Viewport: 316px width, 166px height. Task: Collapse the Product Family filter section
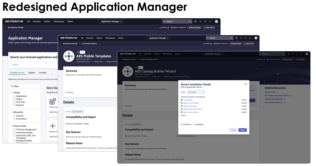point(12,126)
